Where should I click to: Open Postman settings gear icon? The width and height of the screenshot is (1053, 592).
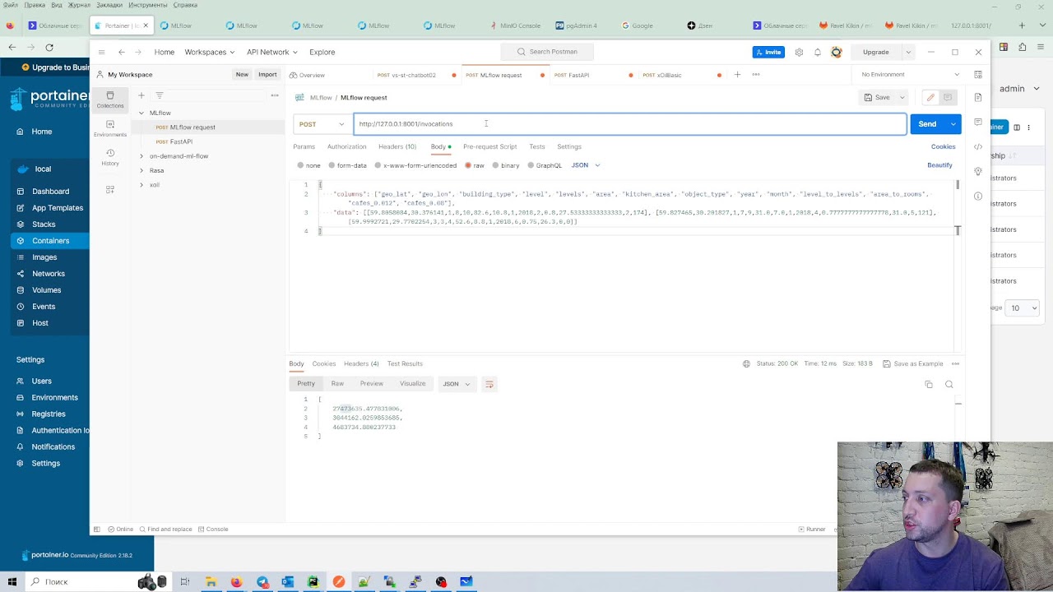click(x=799, y=52)
